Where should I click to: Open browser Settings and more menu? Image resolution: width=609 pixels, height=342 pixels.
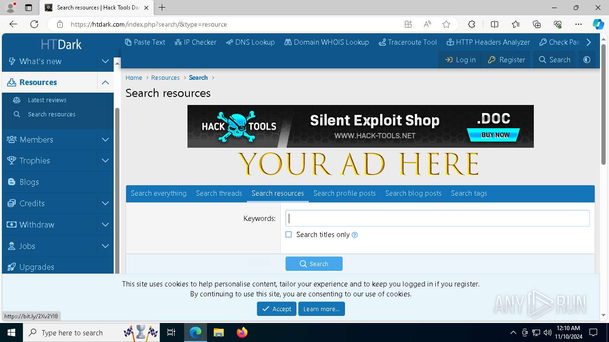click(x=579, y=24)
